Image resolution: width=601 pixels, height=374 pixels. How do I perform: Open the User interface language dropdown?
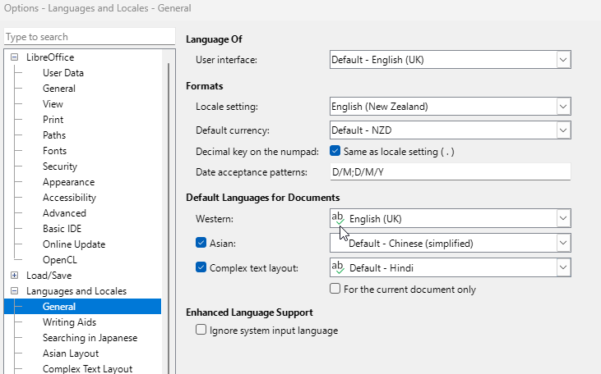(x=563, y=60)
